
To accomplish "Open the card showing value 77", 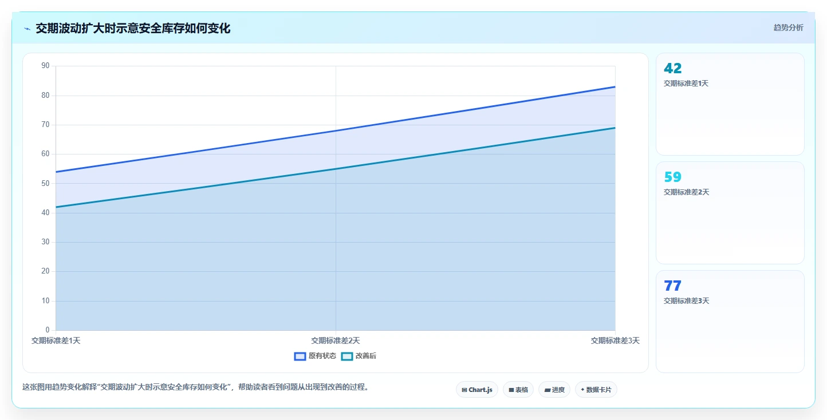I will [x=730, y=322].
